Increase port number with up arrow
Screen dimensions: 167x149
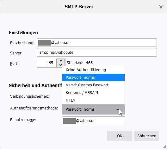[x=61, y=61]
